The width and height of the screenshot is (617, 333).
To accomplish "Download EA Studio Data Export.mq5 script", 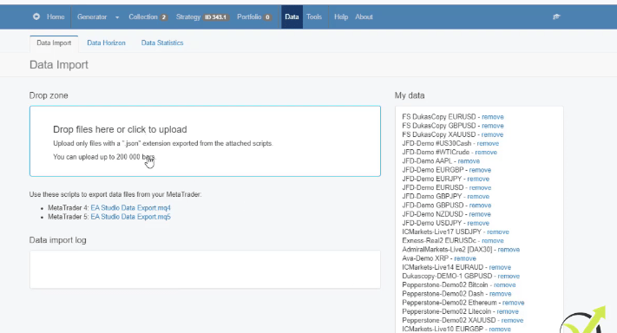I will click(x=131, y=217).
